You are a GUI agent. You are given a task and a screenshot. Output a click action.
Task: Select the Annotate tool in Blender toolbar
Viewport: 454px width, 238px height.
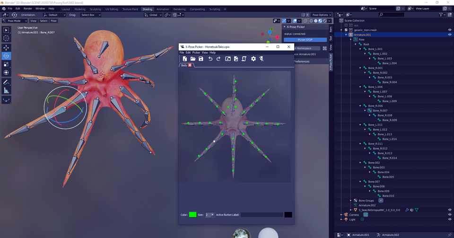6,82
